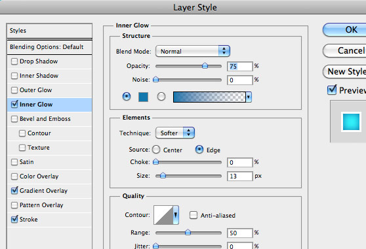366x249 pixels.
Task: Tick the Contour sub-option checkbox
Action: pyautogui.click(x=22, y=133)
